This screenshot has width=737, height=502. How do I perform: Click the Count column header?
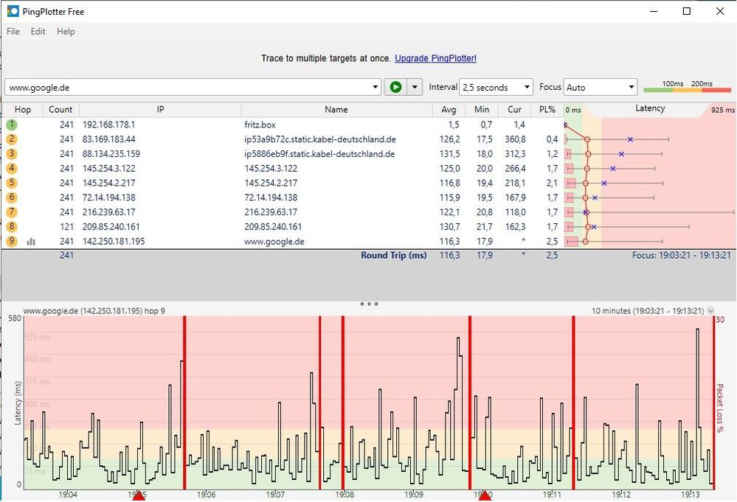[x=60, y=109]
